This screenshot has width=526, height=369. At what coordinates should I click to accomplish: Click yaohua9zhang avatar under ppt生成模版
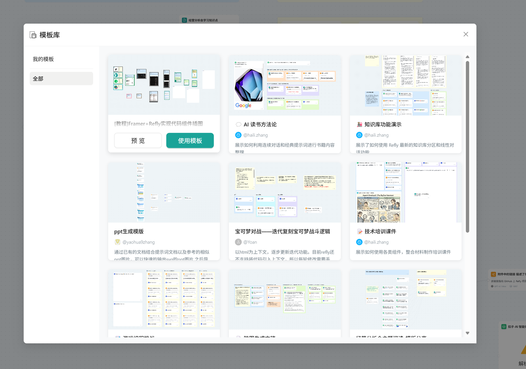click(x=118, y=242)
